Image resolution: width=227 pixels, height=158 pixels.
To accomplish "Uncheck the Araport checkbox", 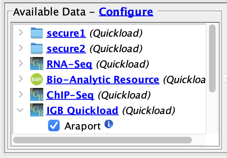I will tap(54, 125).
